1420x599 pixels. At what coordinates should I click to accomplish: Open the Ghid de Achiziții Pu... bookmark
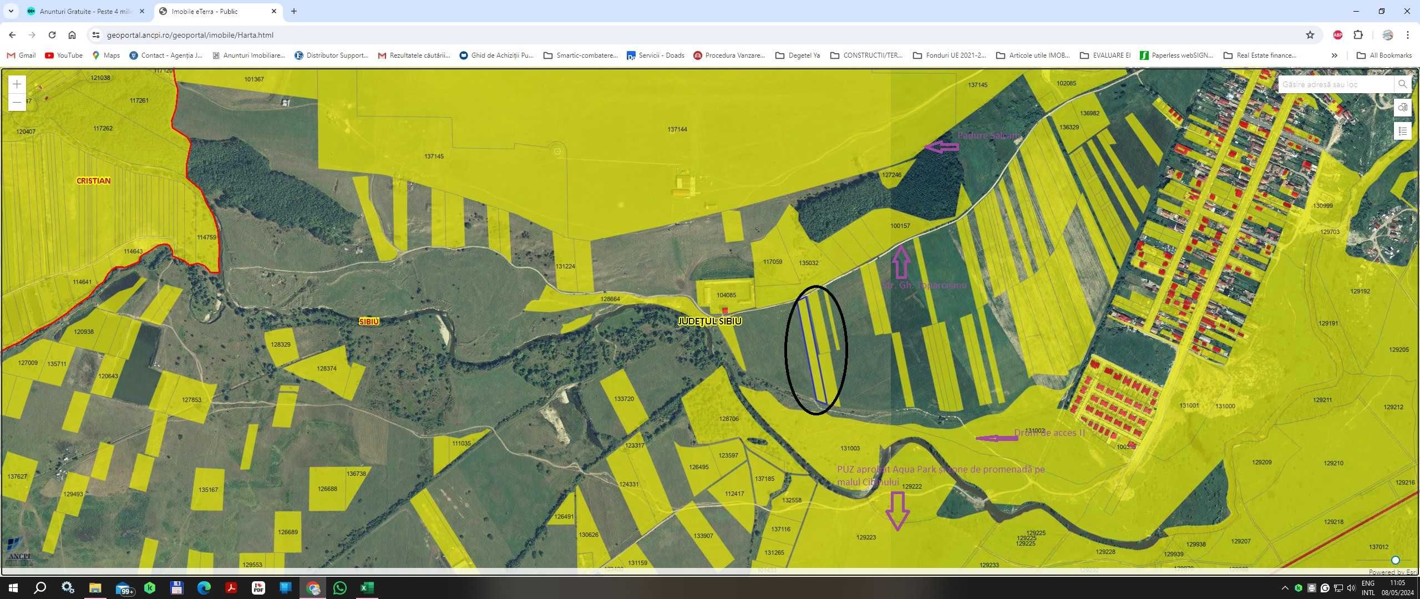click(496, 55)
